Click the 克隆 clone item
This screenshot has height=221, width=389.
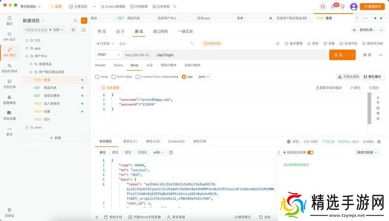329,43
